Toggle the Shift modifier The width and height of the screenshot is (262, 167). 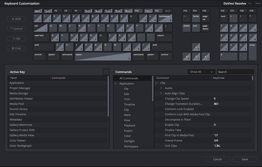tap(16, 19)
